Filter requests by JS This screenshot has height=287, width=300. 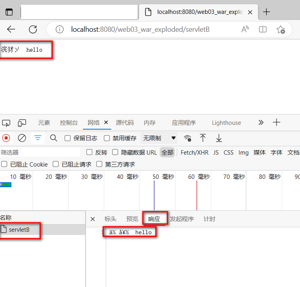pyautogui.click(x=216, y=153)
